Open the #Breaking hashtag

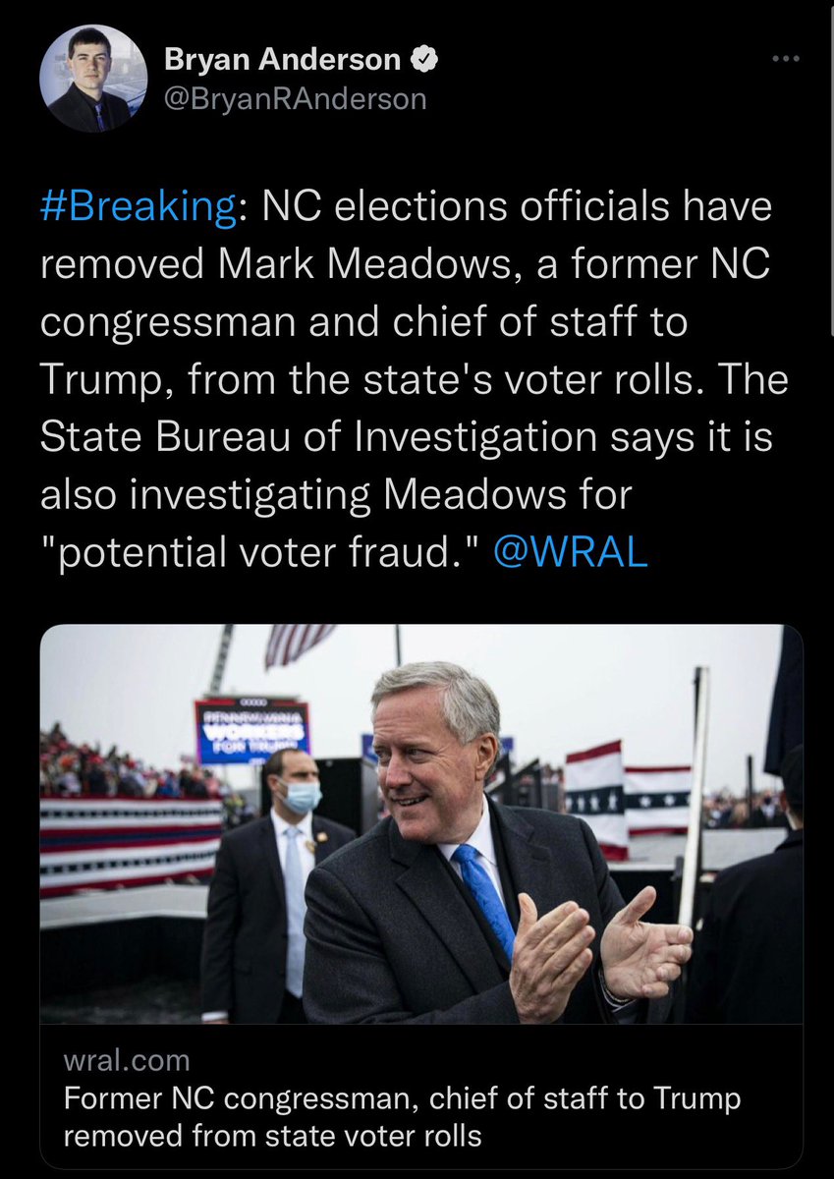click(139, 208)
